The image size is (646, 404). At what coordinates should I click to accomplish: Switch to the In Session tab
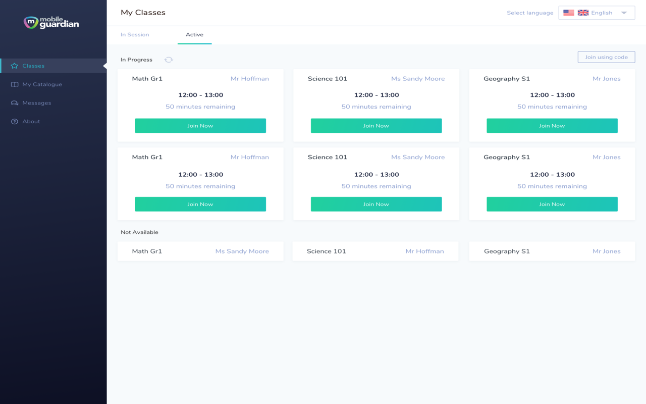[x=135, y=35]
